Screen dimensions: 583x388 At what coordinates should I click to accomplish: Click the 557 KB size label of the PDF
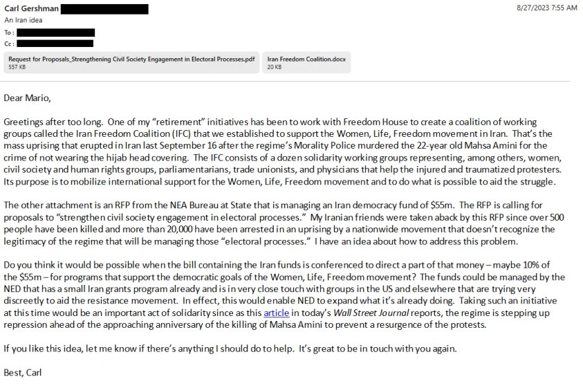click(17, 66)
